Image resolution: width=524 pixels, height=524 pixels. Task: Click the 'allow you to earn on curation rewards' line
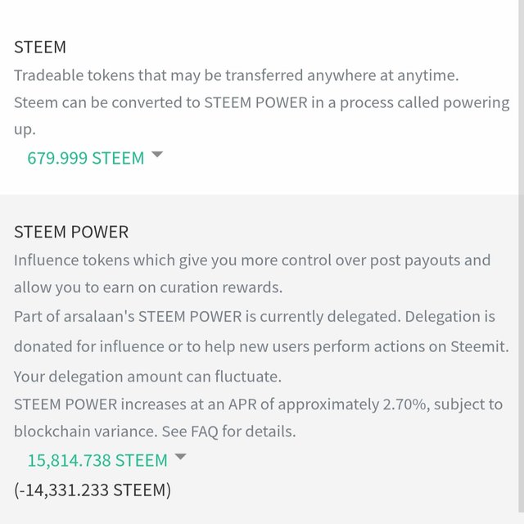(x=148, y=287)
